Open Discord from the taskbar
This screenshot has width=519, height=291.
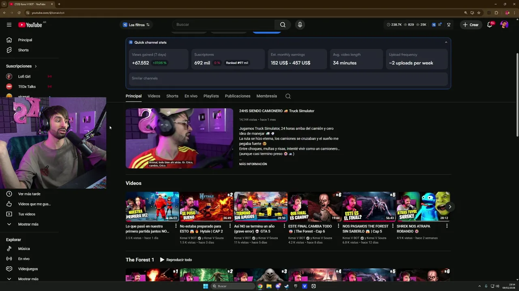coord(278,286)
